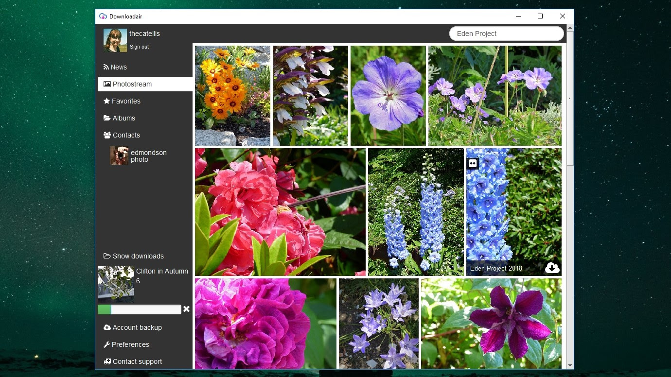671x377 pixels.
Task: Click the icon beside Contact support
Action: pyautogui.click(x=107, y=361)
